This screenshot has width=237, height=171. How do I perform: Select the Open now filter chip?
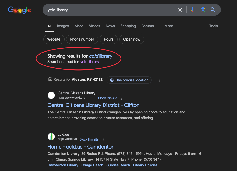[x=132, y=39]
